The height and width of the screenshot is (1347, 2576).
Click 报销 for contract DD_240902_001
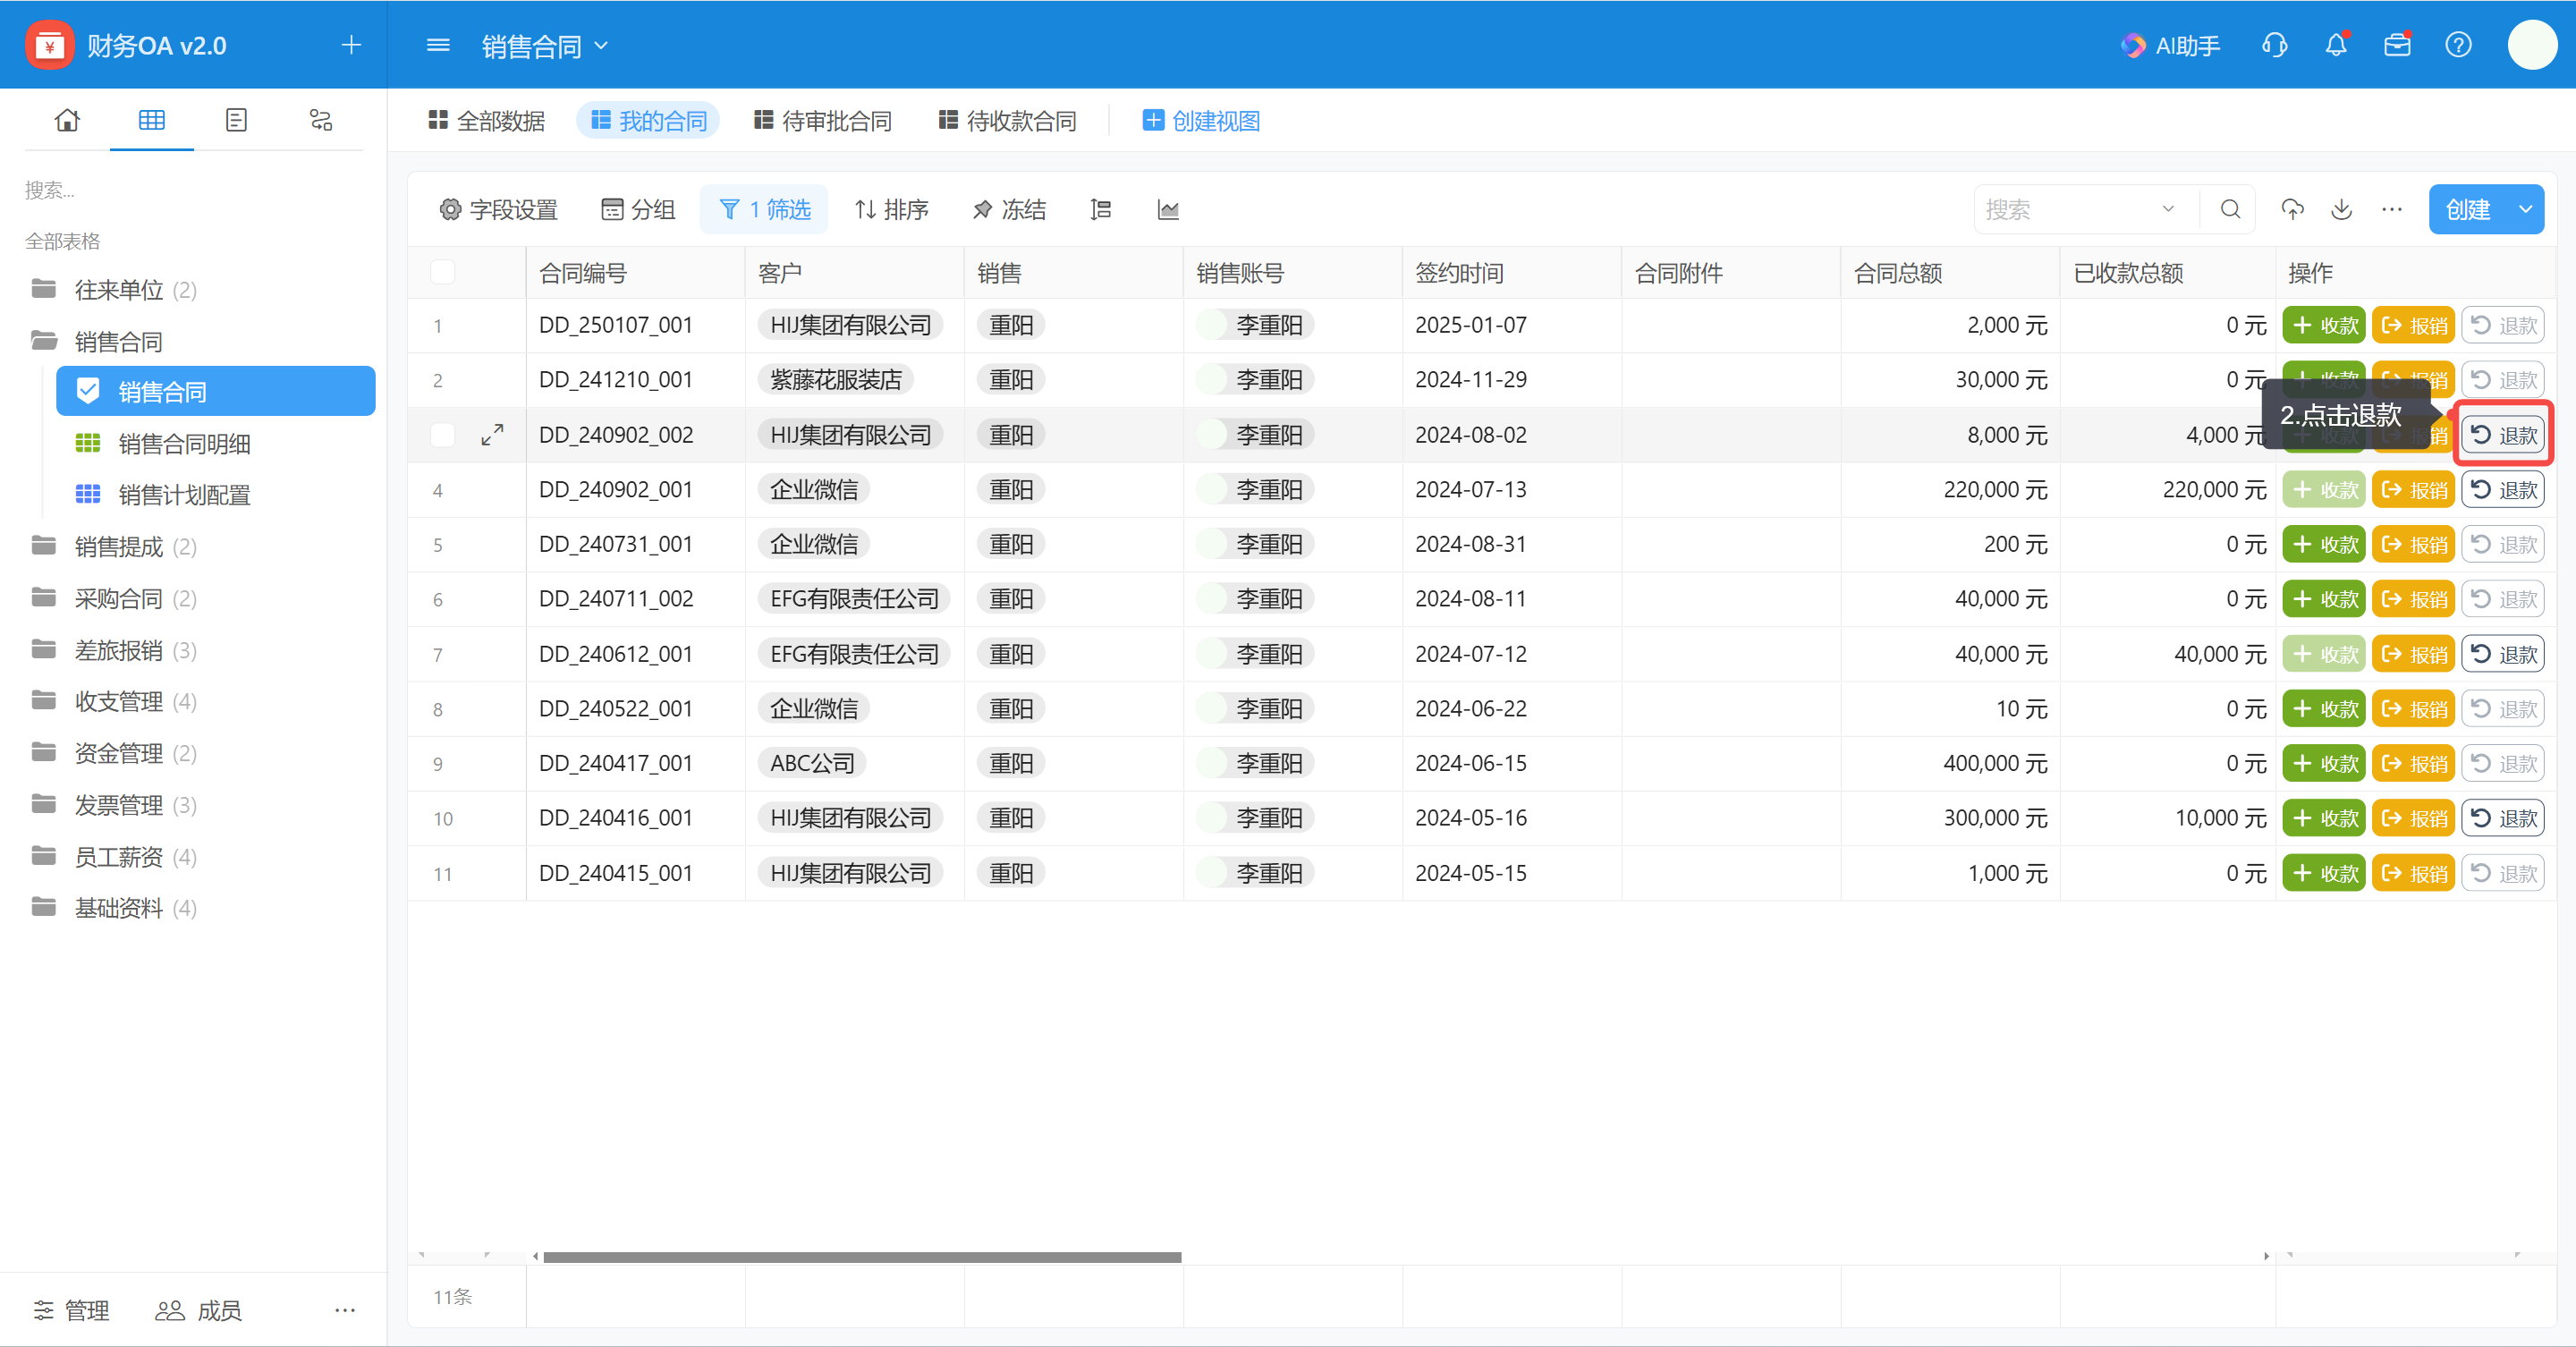(x=2413, y=490)
